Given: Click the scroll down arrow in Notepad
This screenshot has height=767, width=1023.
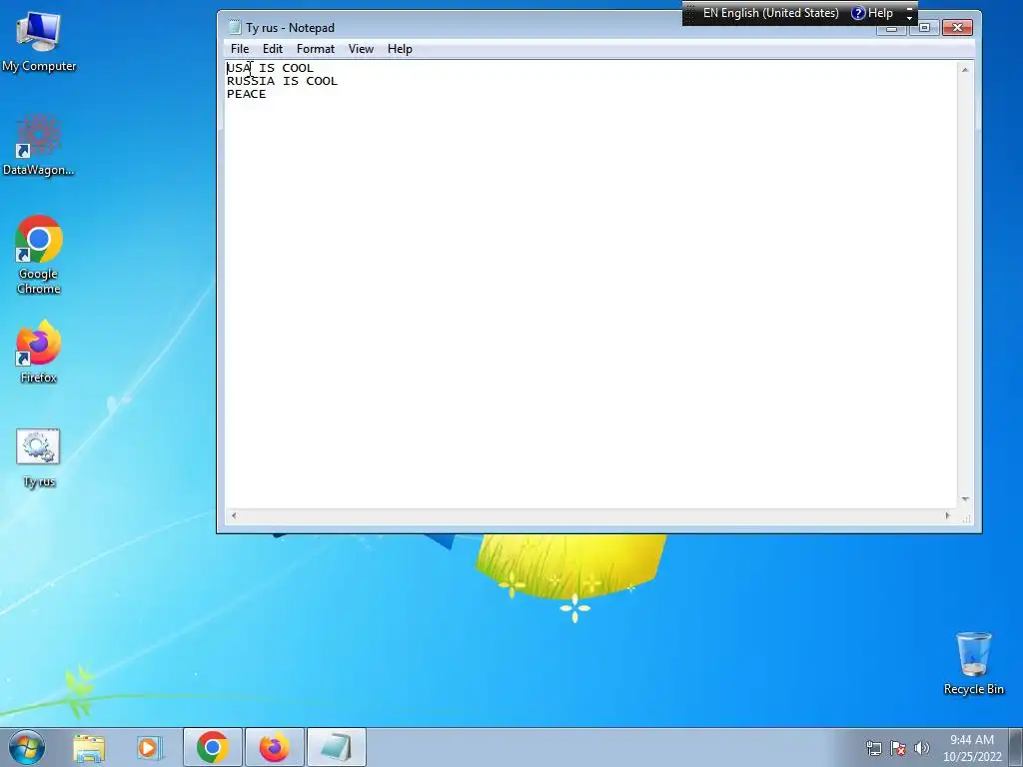Looking at the screenshot, I should (x=965, y=499).
